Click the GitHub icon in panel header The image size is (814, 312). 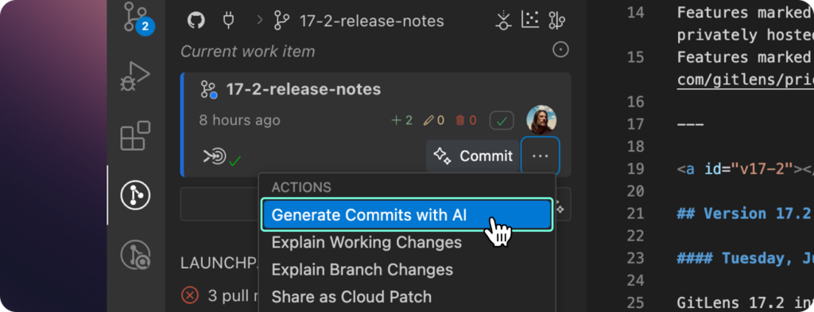pos(196,21)
